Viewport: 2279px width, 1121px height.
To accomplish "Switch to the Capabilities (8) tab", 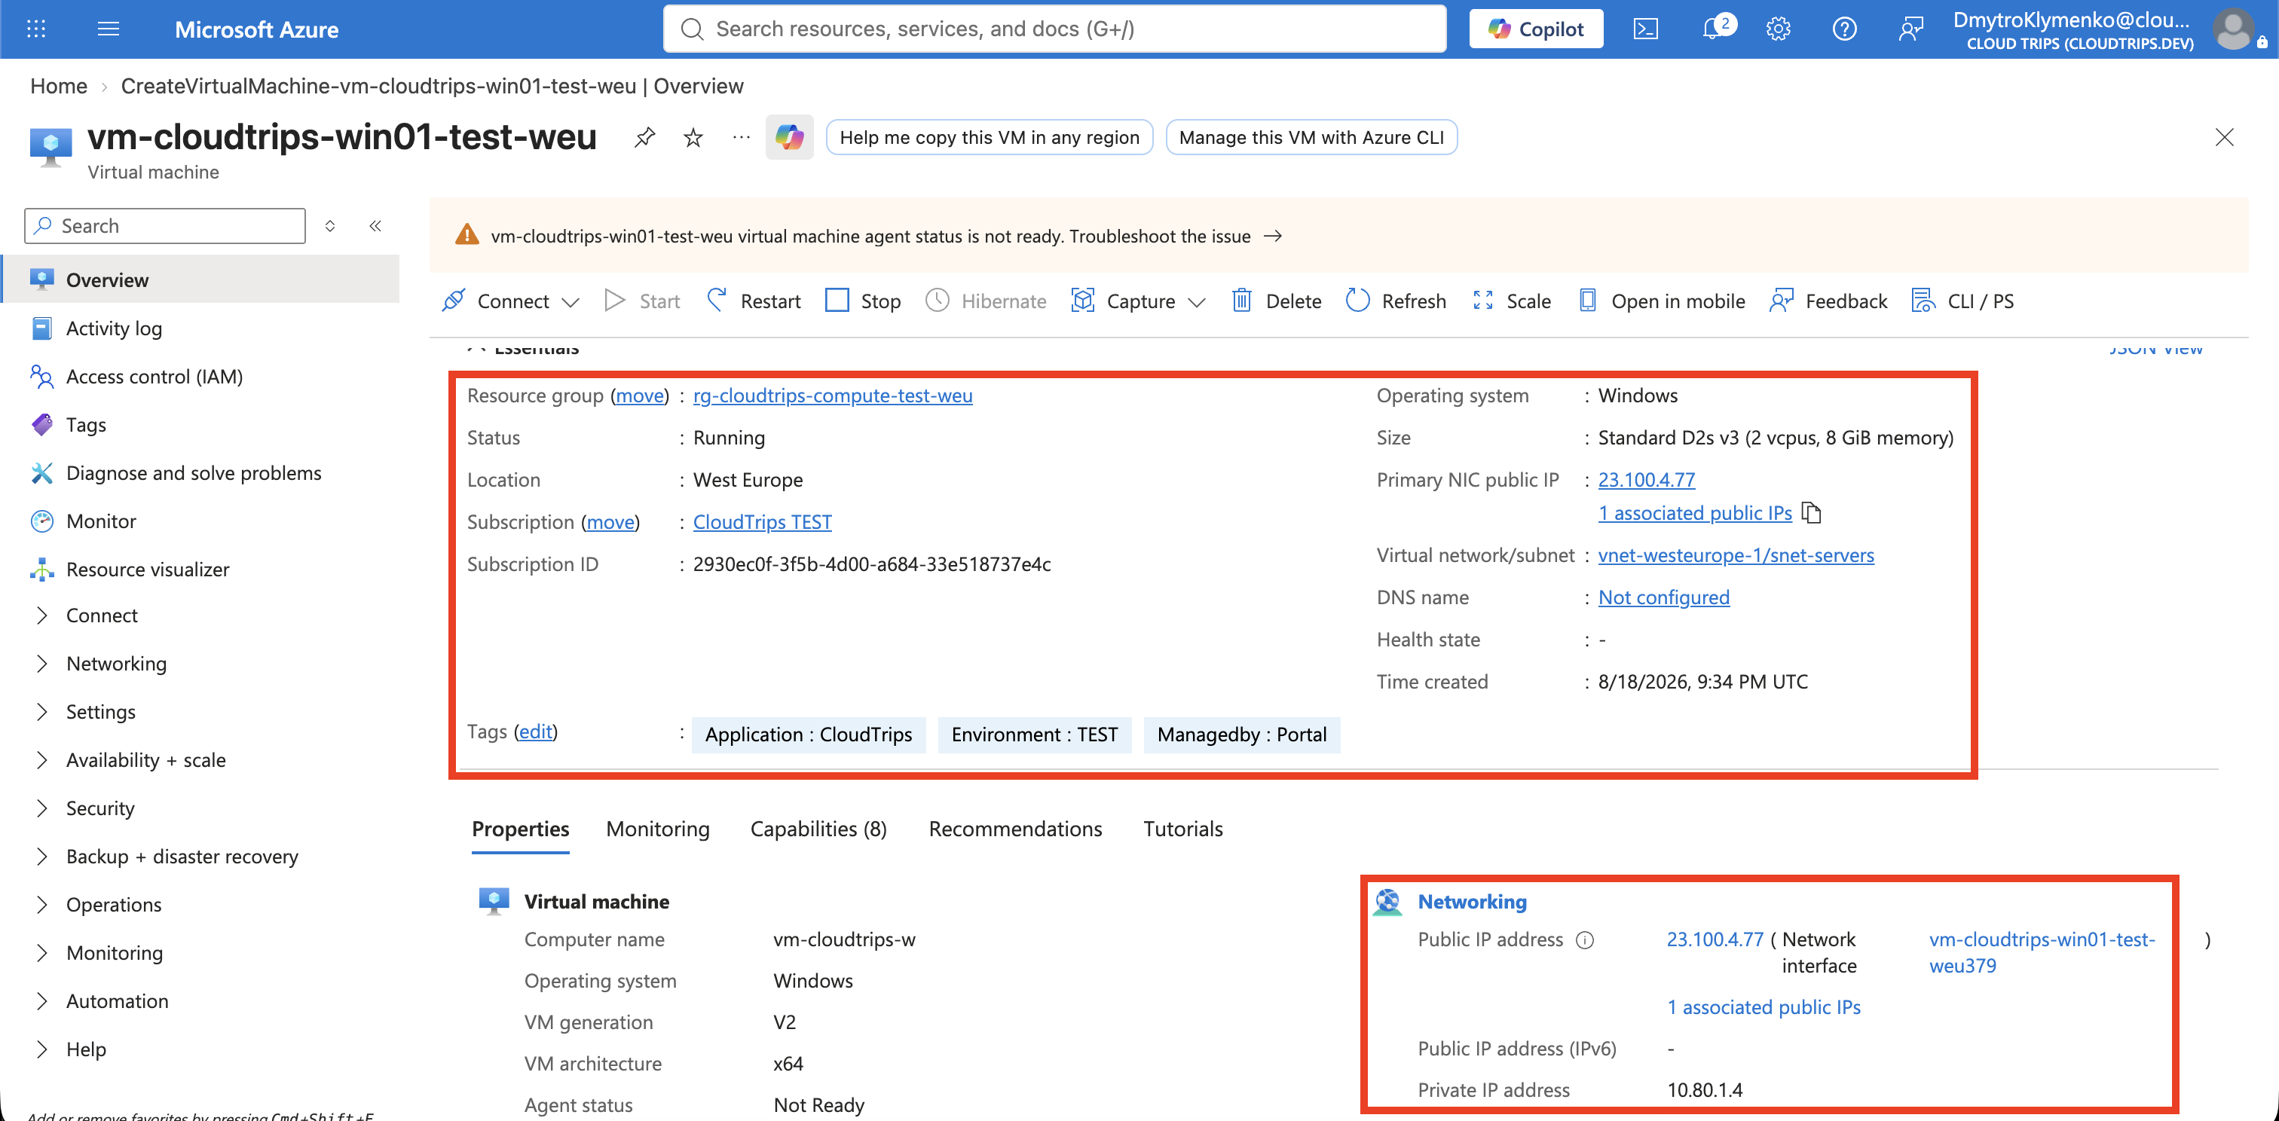I will pyautogui.click(x=818, y=829).
